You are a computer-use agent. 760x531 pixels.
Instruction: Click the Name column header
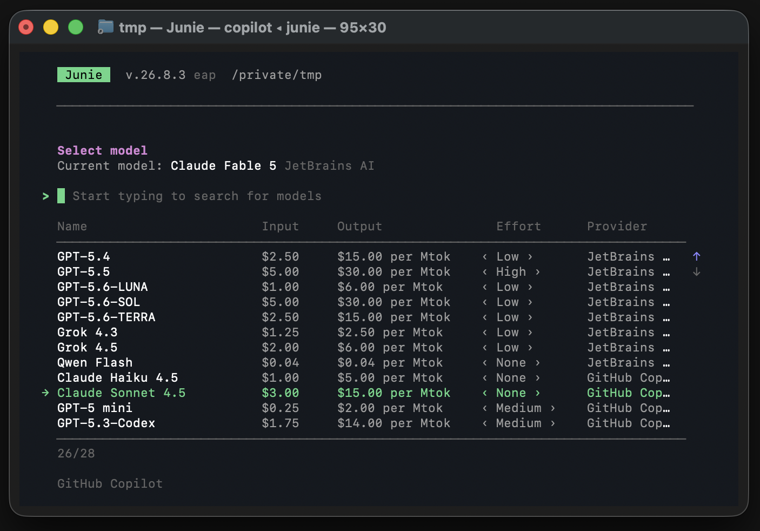[x=72, y=227]
